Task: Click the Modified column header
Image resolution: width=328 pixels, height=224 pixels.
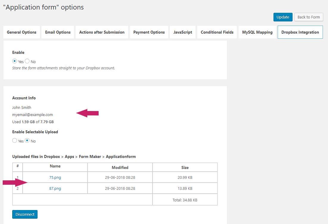Action: 120,167
